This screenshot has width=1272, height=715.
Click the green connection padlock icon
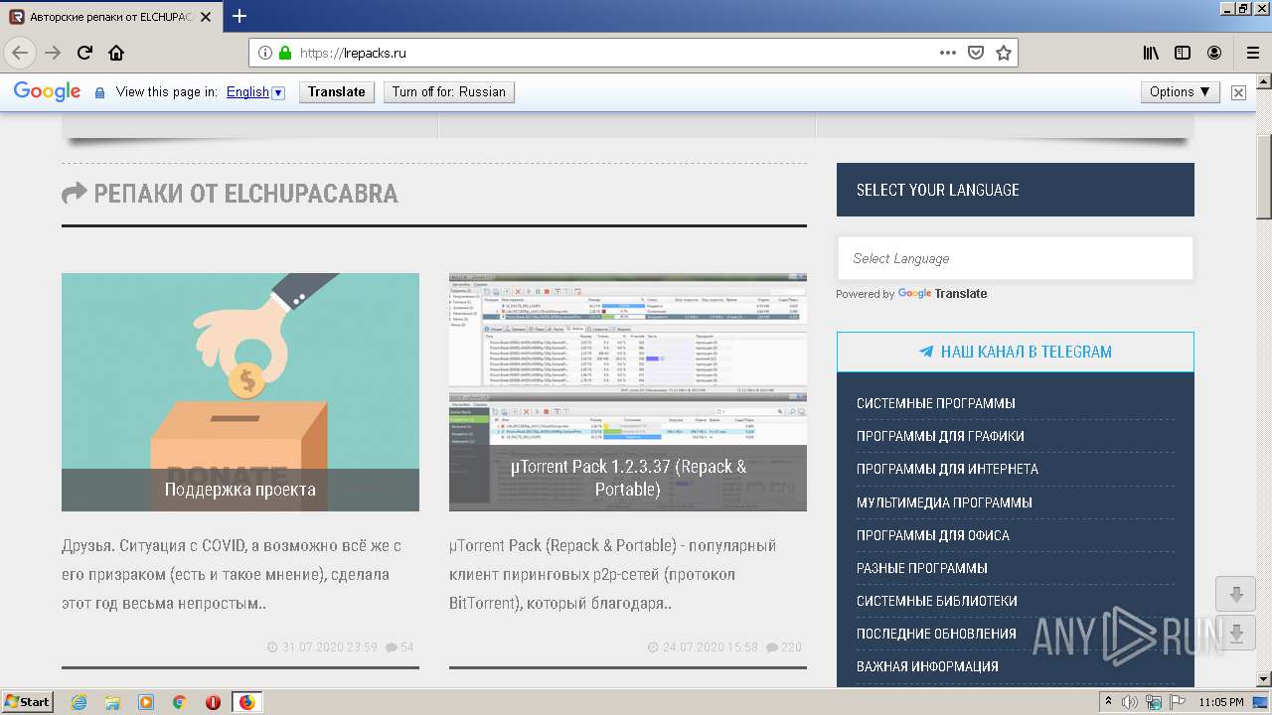click(x=285, y=53)
